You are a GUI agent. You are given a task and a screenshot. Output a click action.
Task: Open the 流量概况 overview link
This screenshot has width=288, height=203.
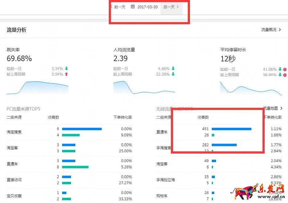269,30
